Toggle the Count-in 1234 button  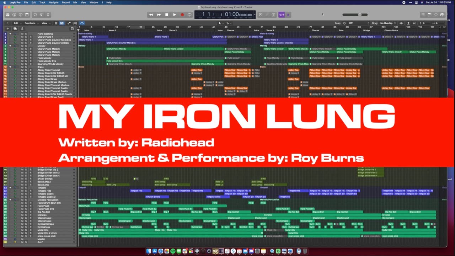point(282,15)
